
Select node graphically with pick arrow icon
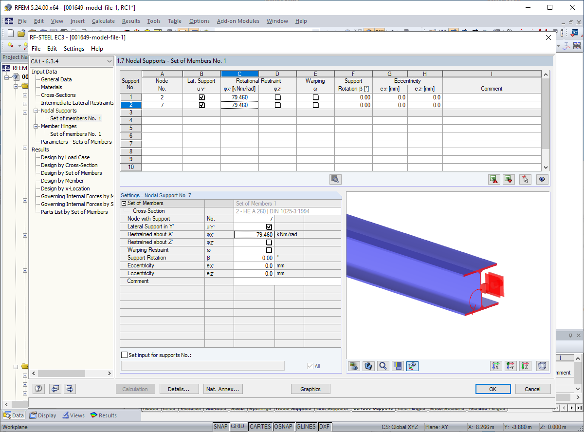point(525,179)
